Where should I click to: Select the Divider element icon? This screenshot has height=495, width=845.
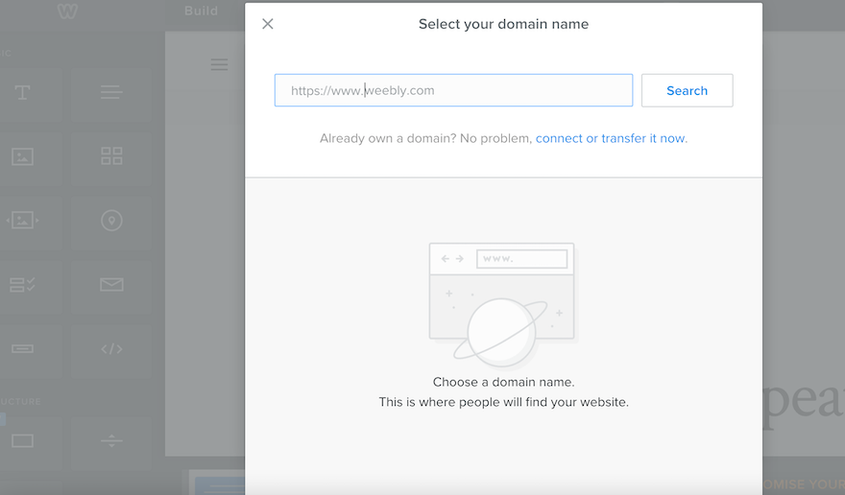point(111,441)
